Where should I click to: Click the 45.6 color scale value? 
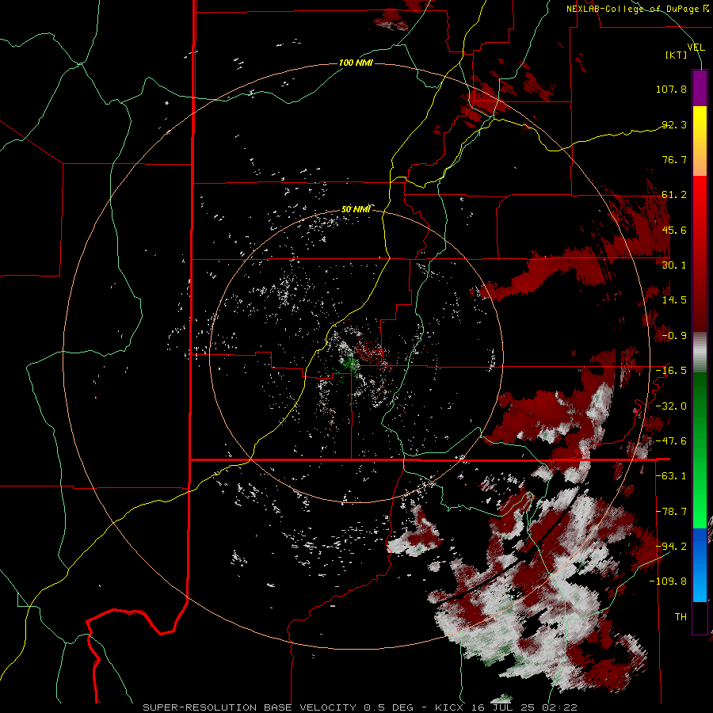tap(674, 230)
